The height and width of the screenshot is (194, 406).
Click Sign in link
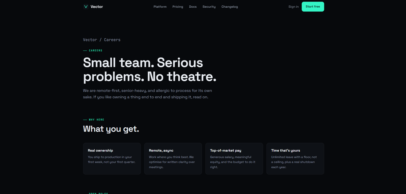pyautogui.click(x=294, y=7)
